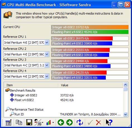Click the Copy to clipboard icon
Image resolution: width=132 pixels, height=128 pixels.
pos(19,122)
